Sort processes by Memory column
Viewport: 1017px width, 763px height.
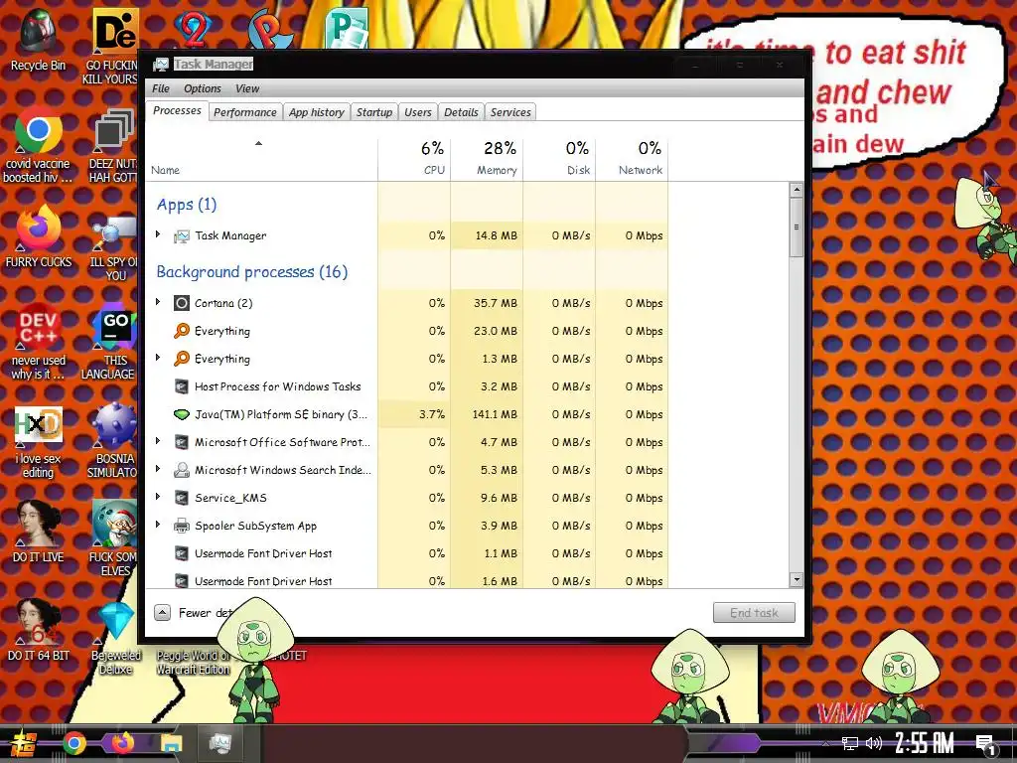(x=487, y=158)
